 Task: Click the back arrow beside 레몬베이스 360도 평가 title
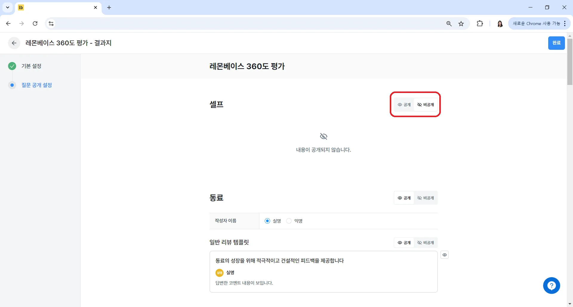pos(14,43)
